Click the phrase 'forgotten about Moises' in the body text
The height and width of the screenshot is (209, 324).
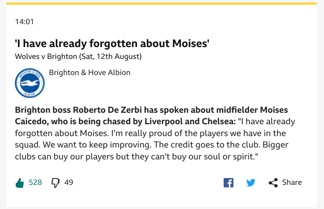tap(62, 133)
